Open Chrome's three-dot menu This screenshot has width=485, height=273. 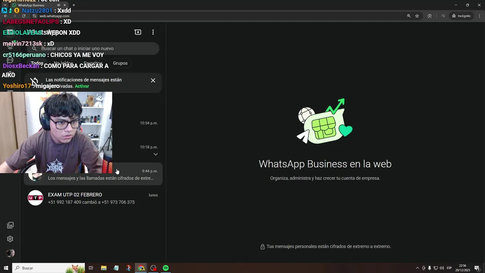click(479, 16)
